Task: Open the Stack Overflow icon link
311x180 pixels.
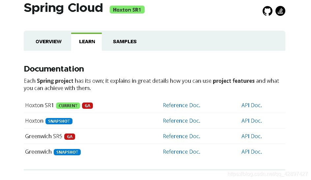Action: click(x=280, y=11)
